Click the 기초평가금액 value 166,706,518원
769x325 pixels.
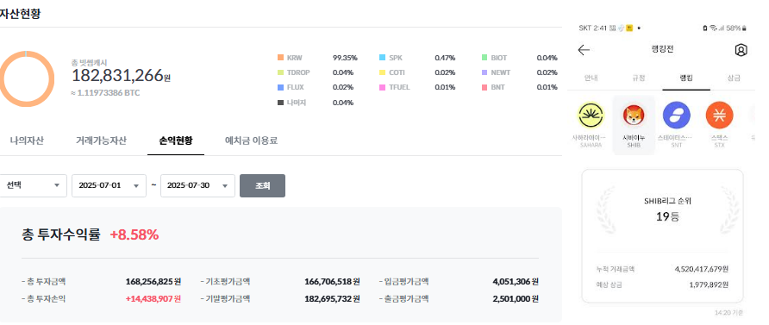coord(332,282)
